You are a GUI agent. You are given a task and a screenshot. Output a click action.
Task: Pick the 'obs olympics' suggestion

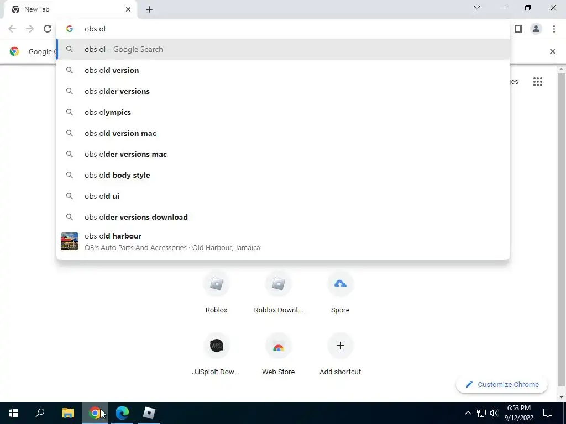click(283, 112)
